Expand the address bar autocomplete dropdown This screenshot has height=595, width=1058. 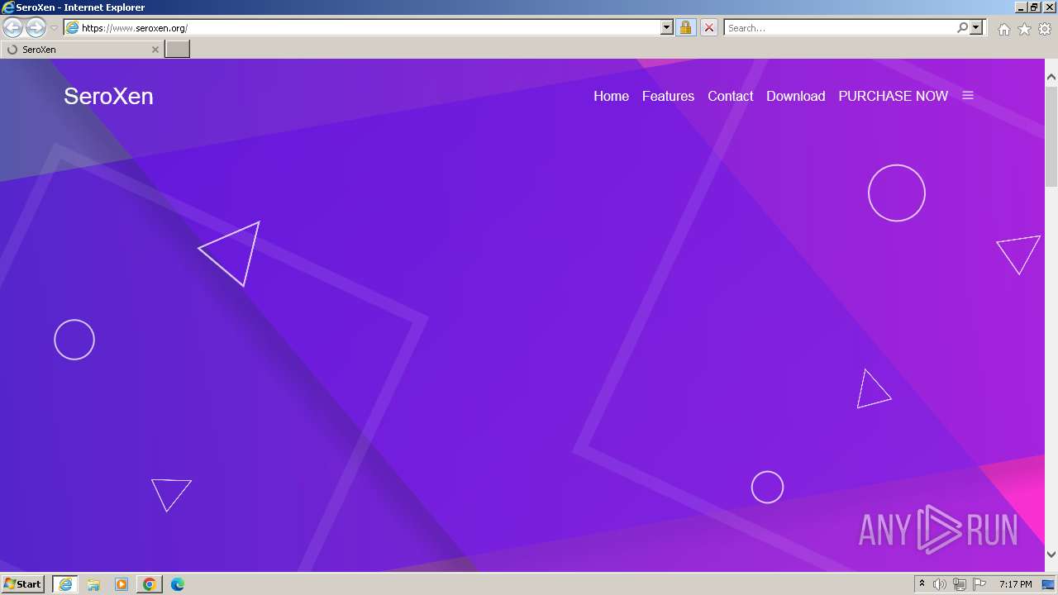[x=667, y=28]
